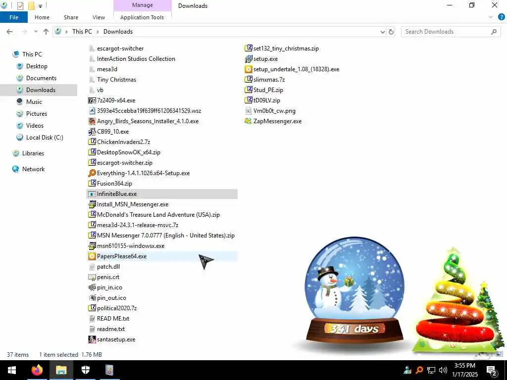The image size is (507, 380).
Task: Select the Application Tools tab
Action: 142,17
